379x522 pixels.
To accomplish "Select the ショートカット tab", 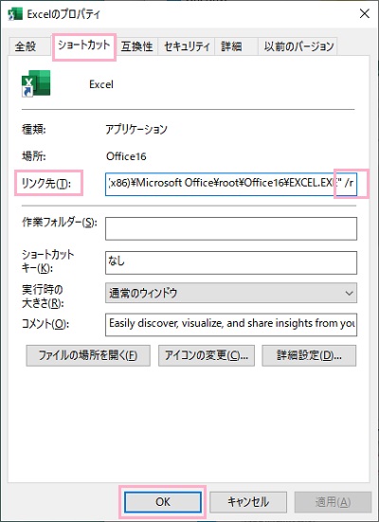I will click(x=84, y=45).
